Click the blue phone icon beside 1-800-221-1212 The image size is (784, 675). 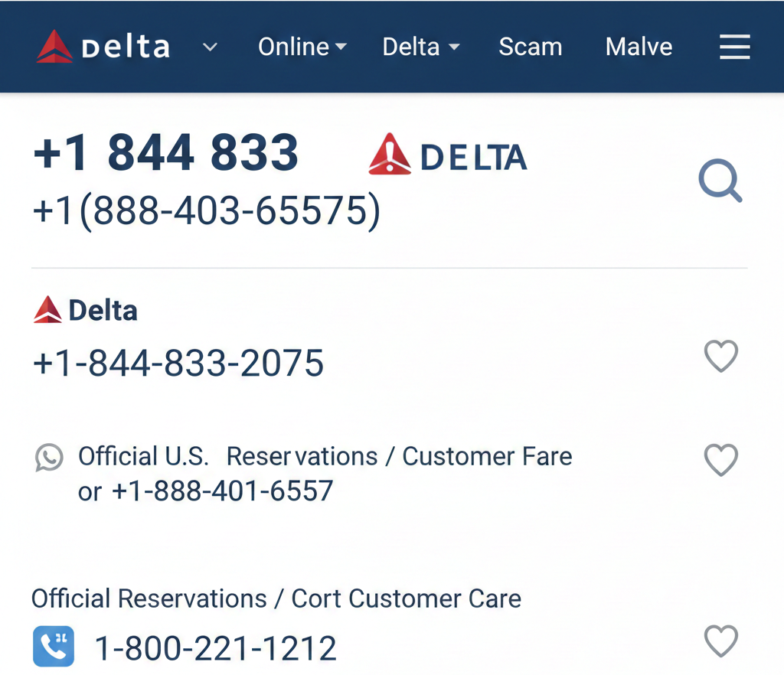point(53,646)
